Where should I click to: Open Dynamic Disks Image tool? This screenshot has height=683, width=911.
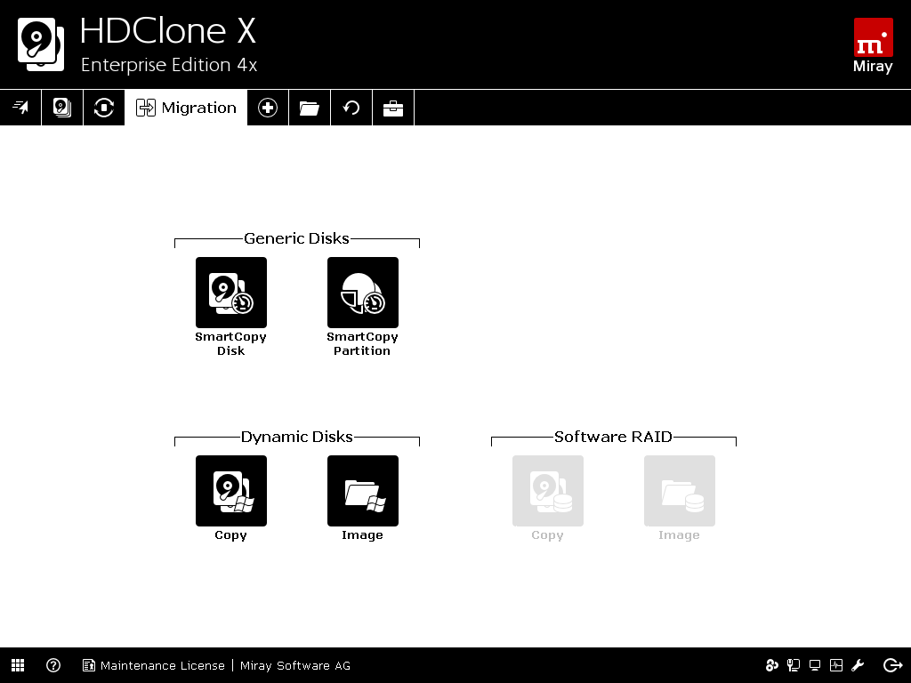(x=363, y=491)
